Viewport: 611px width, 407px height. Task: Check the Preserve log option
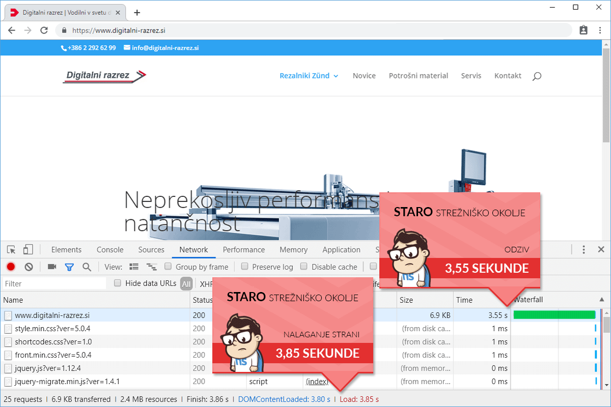pyautogui.click(x=245, y=267)
